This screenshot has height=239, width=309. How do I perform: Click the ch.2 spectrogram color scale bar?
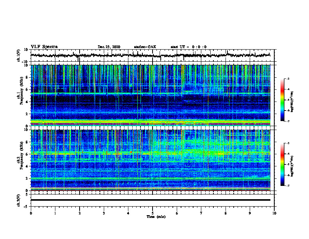click(282, 164)
